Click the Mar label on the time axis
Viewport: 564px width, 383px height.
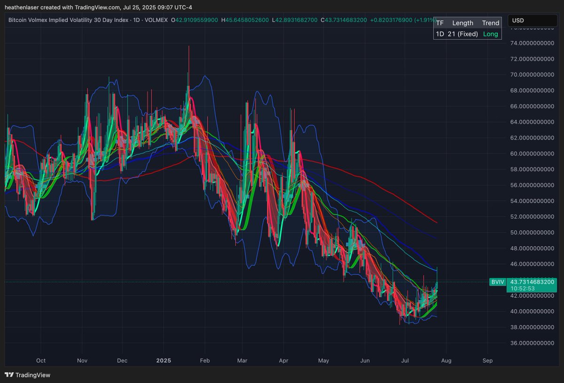tap(242, 360)
